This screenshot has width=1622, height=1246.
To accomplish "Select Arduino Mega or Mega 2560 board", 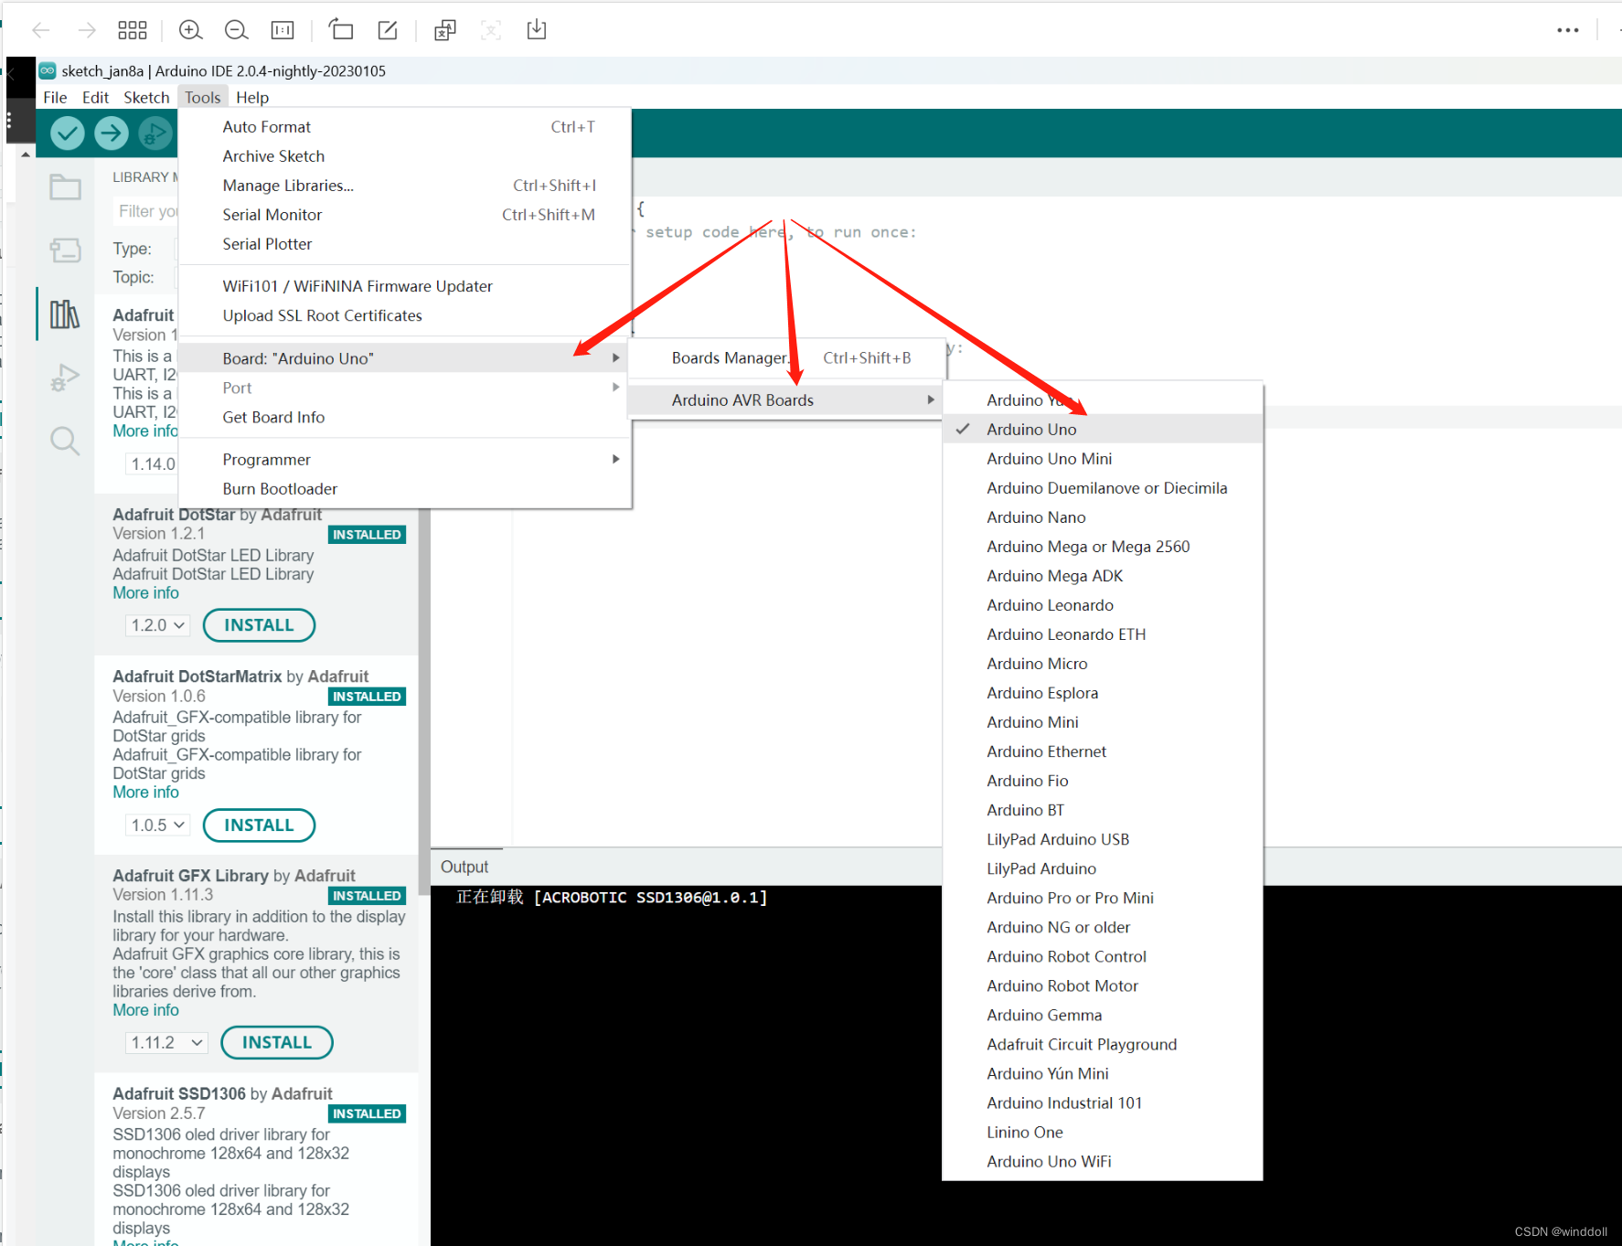I will click(1103, 546).
